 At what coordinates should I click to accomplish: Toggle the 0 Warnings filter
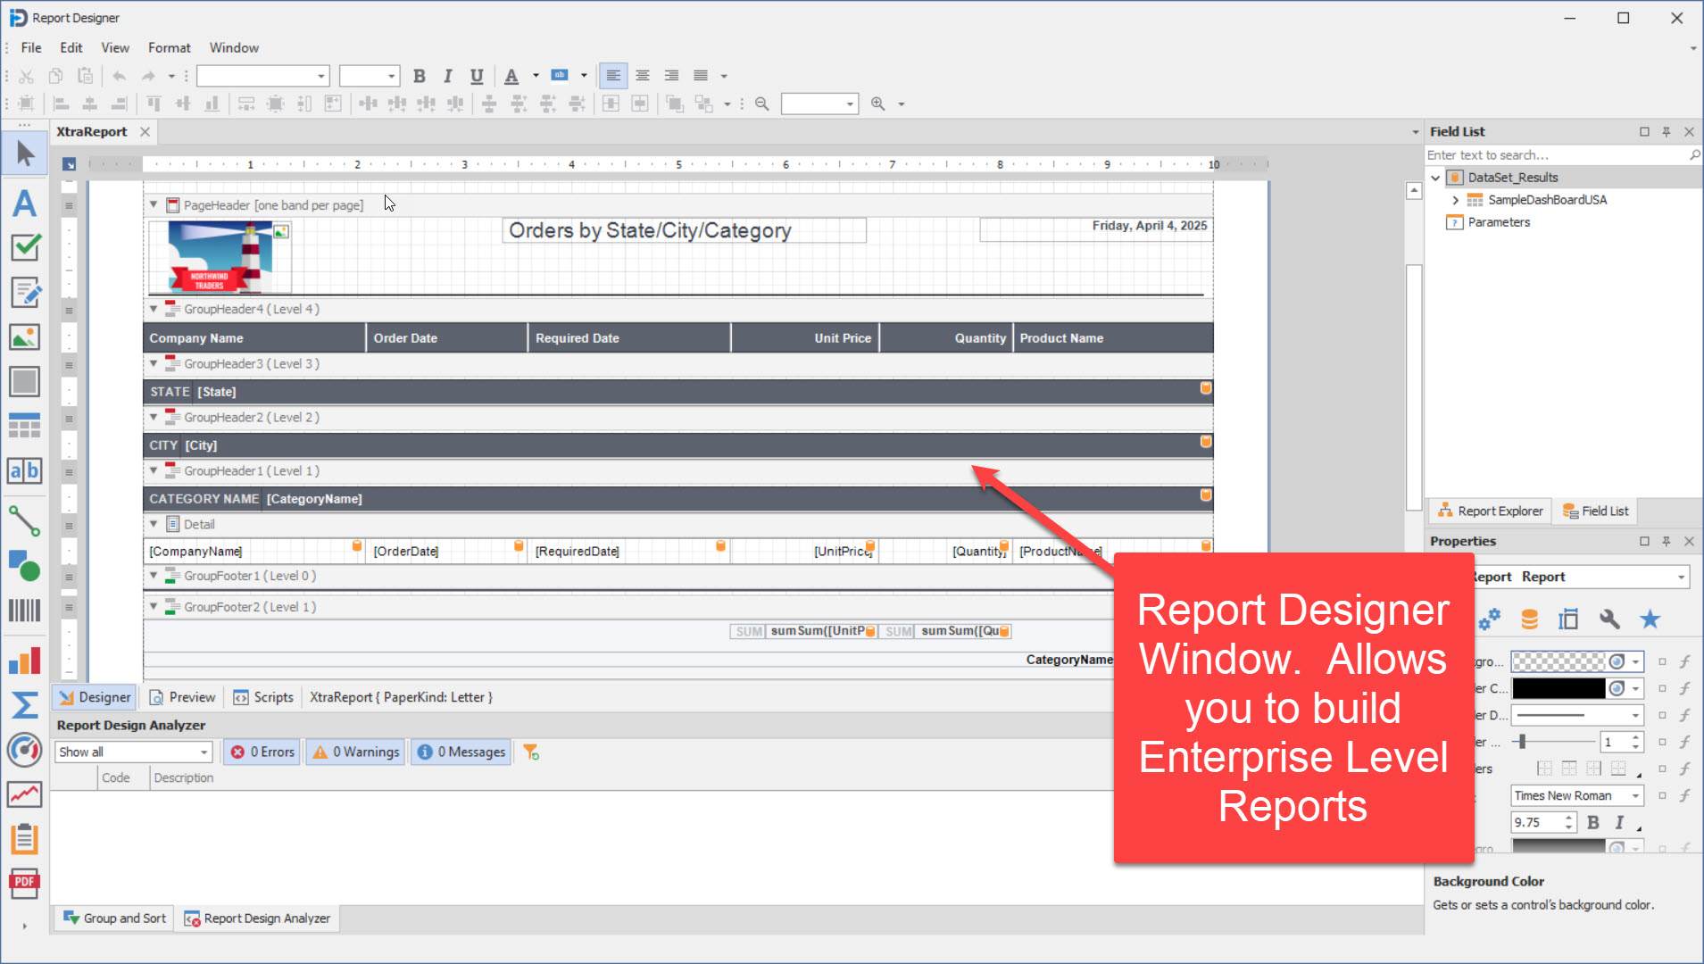tap(355, 752)
